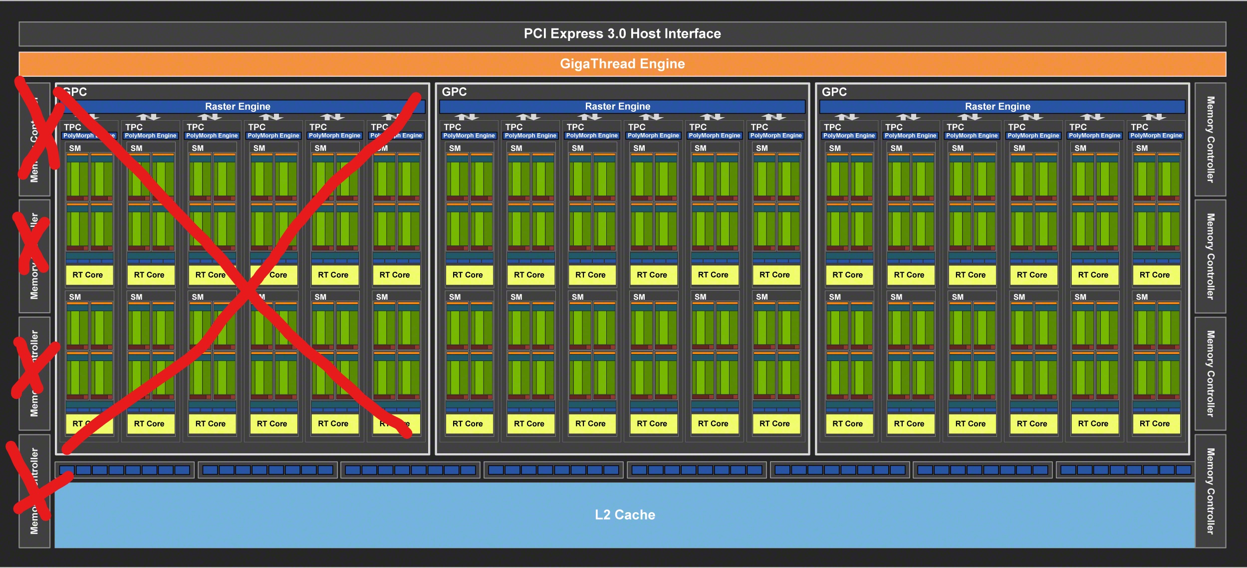Image resolution: width=1247 pixels, height=568 pixels.
Task: Click the middle GPC title label
Action: (454, 92)
